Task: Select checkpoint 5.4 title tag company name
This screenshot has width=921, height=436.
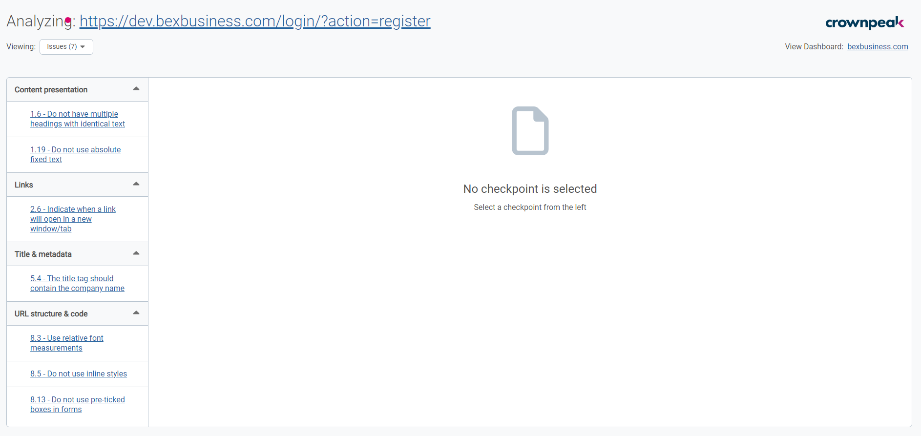Action: click(77, 284)
